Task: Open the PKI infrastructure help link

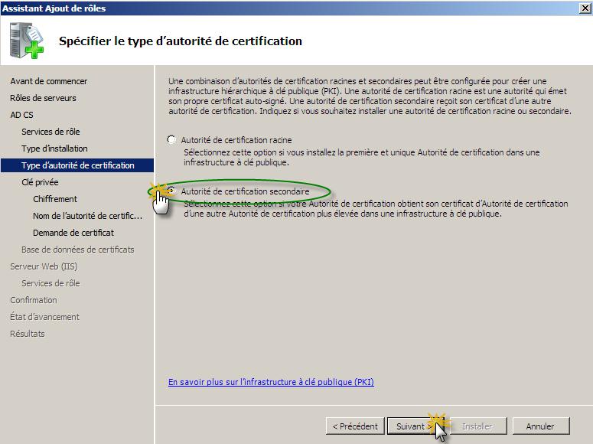Action: click(271, 381)
